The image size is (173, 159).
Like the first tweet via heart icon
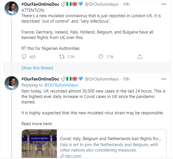click(101, 57)
